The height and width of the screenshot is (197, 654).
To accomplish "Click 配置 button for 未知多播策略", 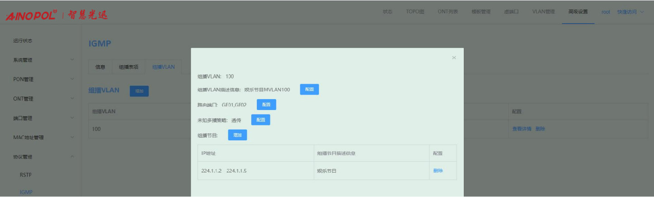I will pyautogui.click(x=260, y=120).
